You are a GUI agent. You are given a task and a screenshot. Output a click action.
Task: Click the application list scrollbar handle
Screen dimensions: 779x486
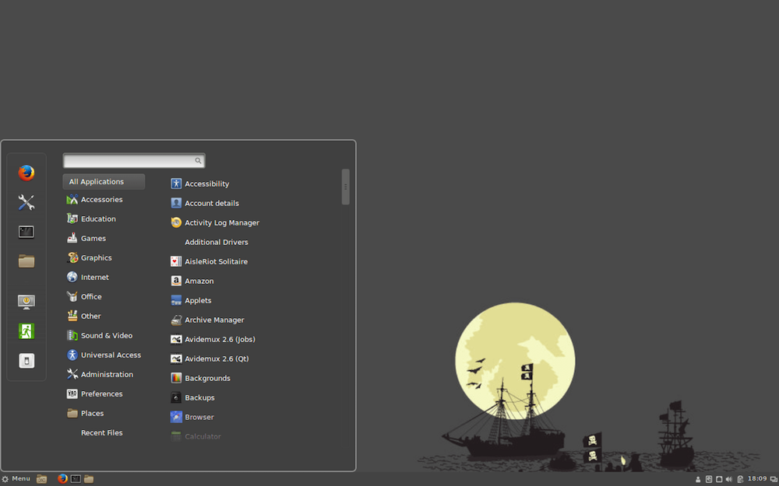tap(345, 187)
